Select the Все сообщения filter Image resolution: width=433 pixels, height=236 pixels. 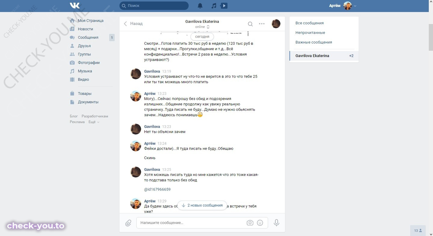click(310, 23)
